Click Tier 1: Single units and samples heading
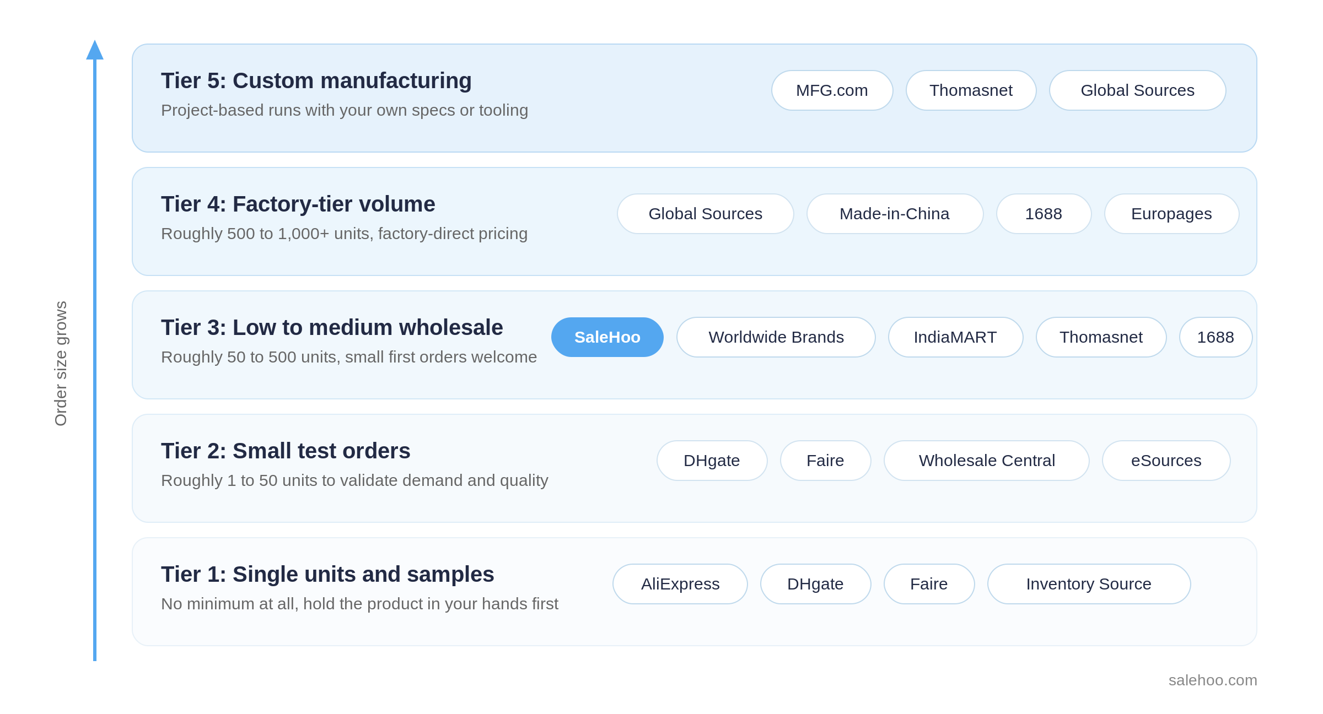 click(x=327, y=575)
